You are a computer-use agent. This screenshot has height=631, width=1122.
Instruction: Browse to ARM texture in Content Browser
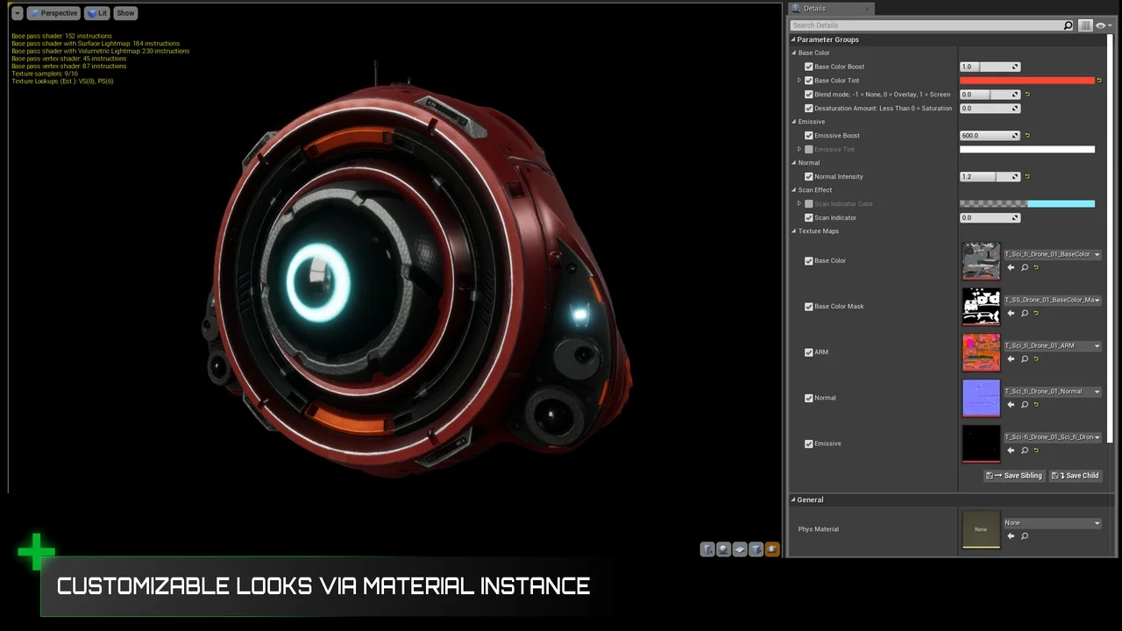coord(1025,359)
